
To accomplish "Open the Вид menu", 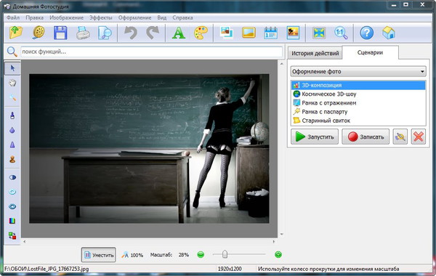I will point(162,17).
